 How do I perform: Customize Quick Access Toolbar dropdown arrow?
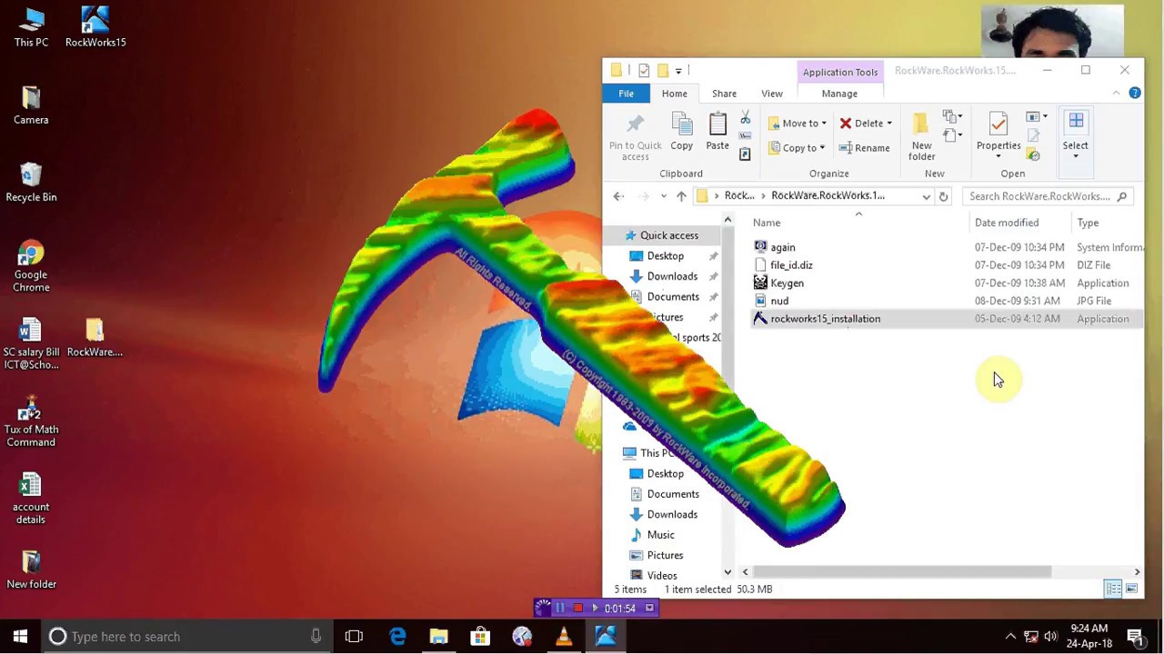point(678,71)
